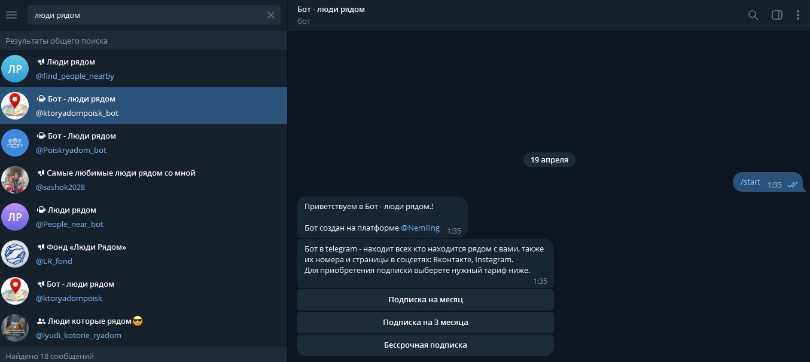Search in this chat via magnifier icon
Image resolution: width=810 pixels, height=362 pixels.
click(753, 15)
